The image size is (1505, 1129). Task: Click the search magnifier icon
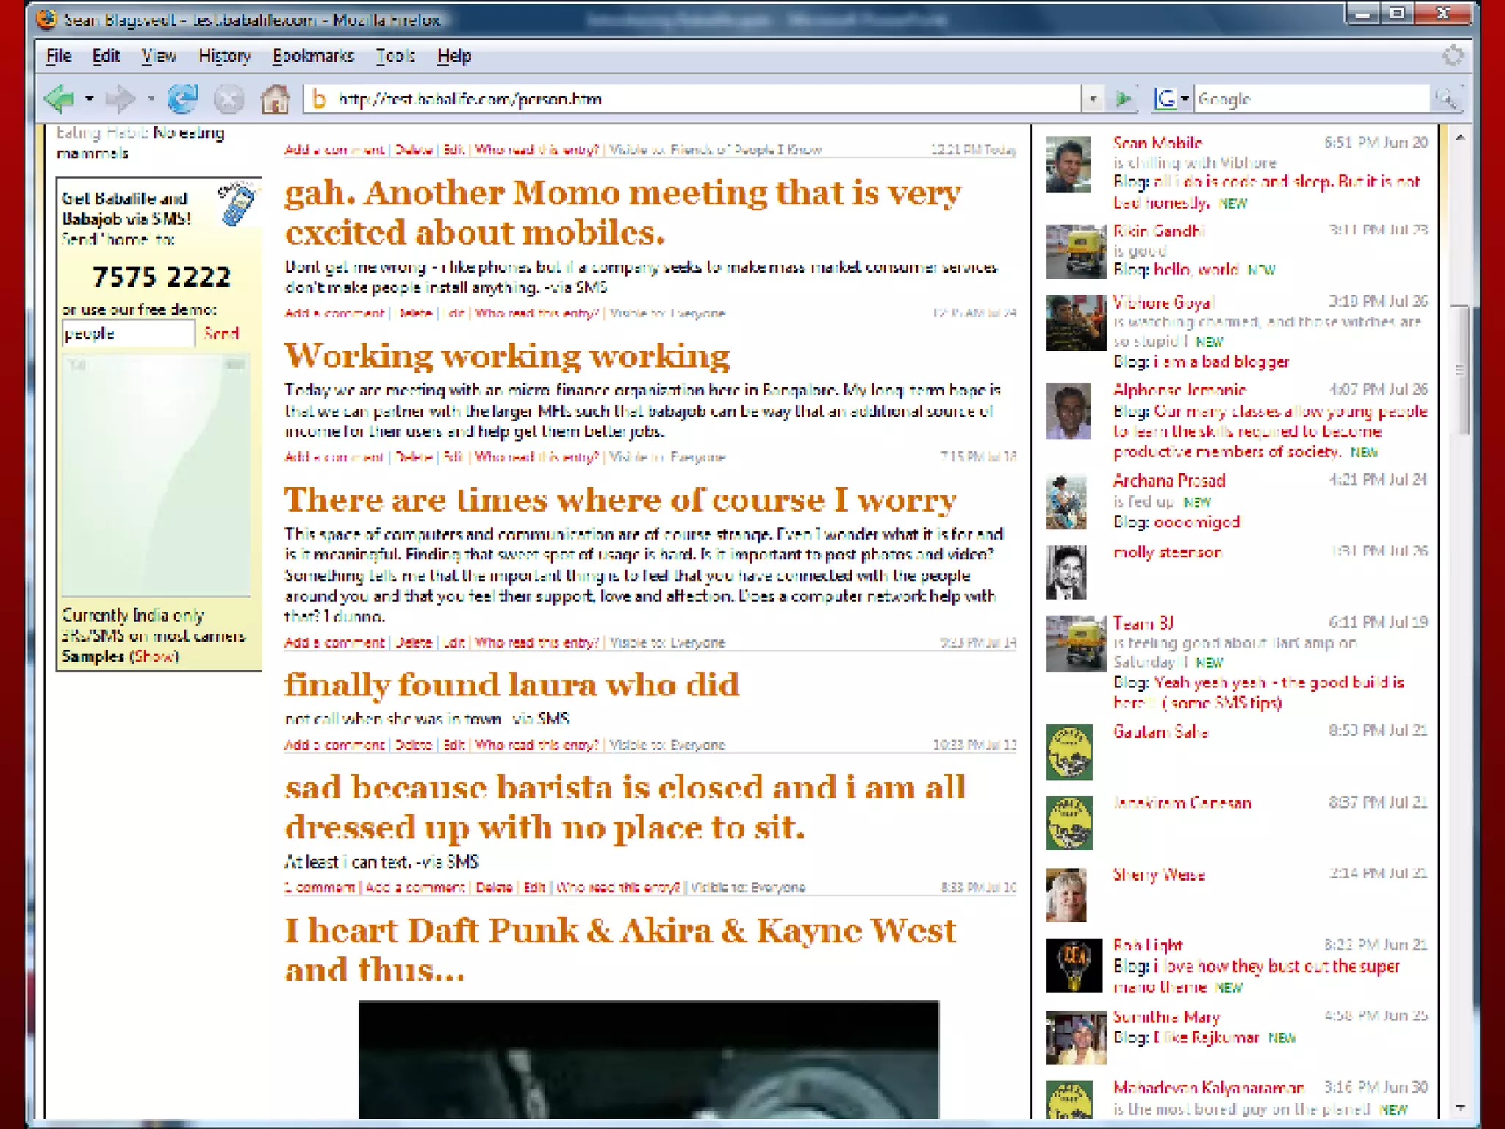pos(1446,98)
